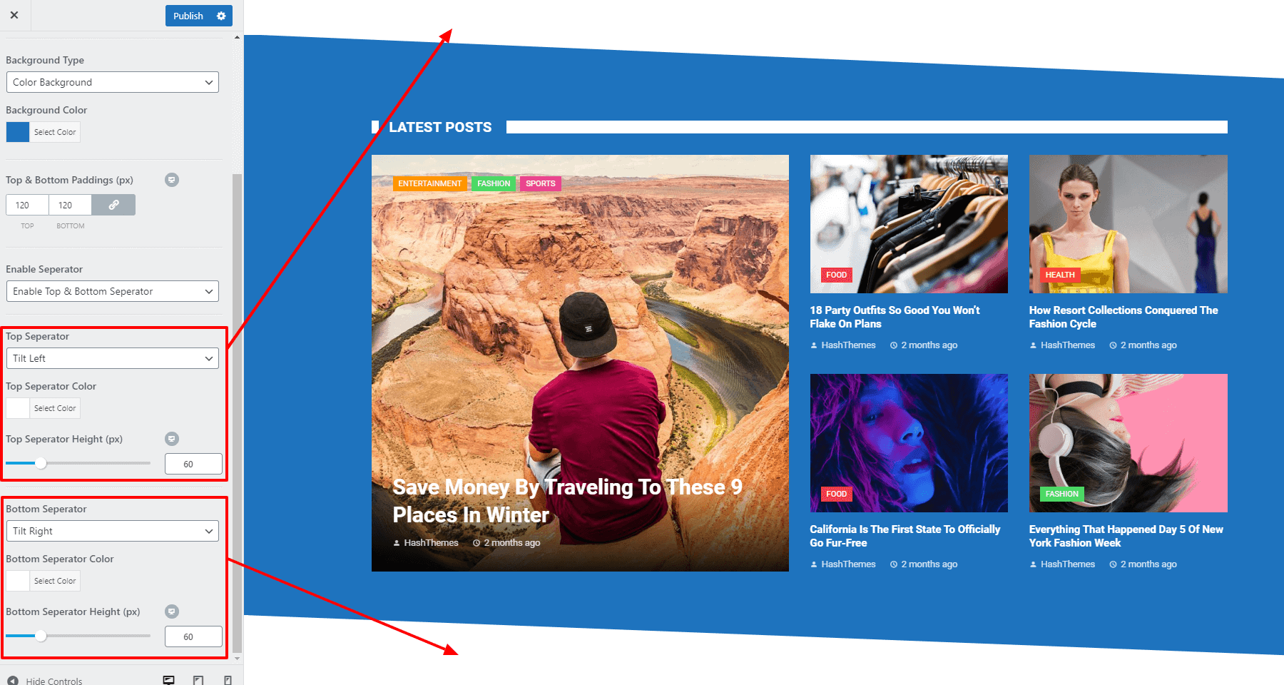Click the Hide Controls arrow icon
This screenshot has width=1284, height=685.
pos(13,681)
